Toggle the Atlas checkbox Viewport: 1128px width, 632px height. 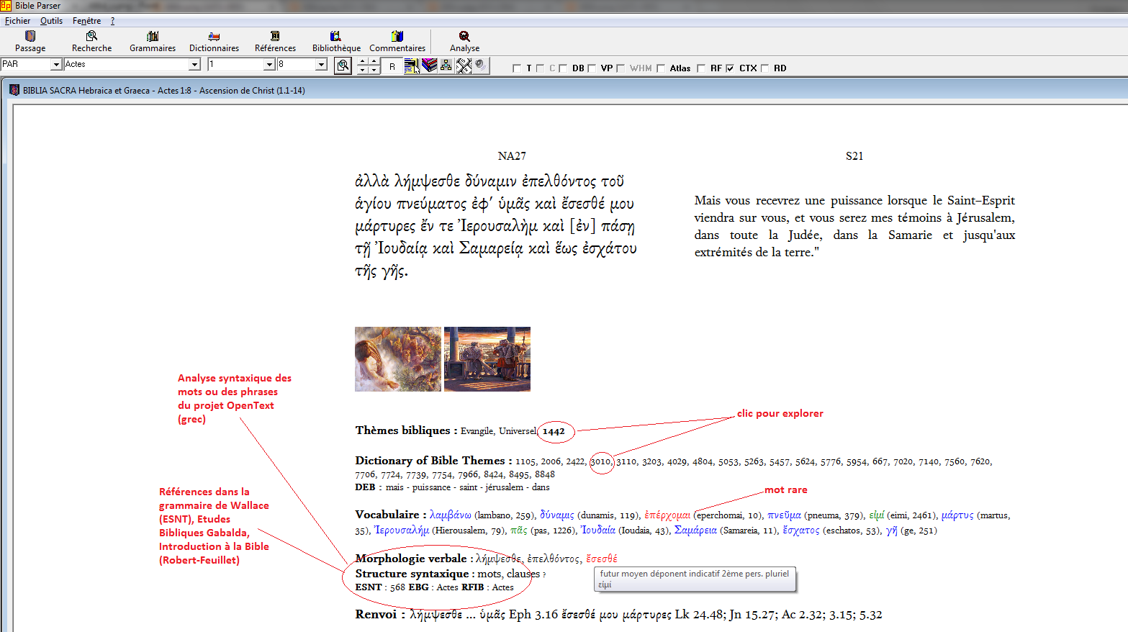[x=661, y=68]
